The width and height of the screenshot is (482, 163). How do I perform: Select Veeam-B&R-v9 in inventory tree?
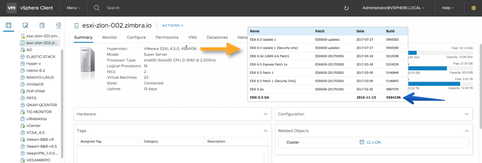coord(40,139)
